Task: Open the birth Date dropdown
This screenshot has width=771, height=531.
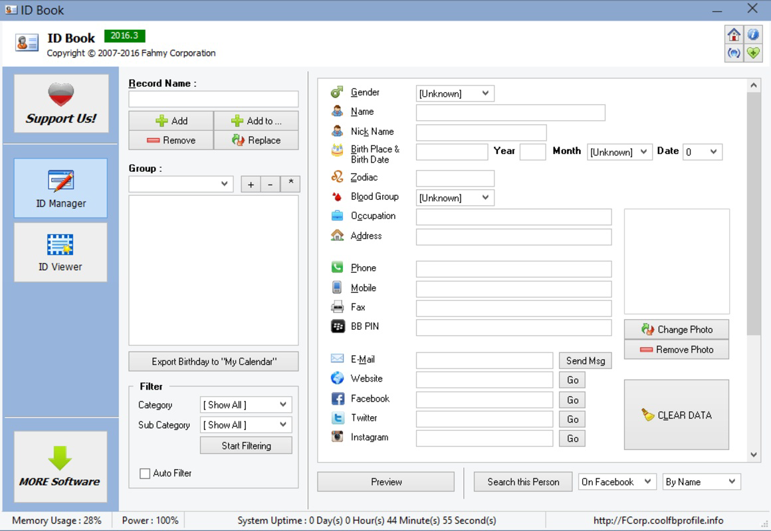Action: coord(702,152)
